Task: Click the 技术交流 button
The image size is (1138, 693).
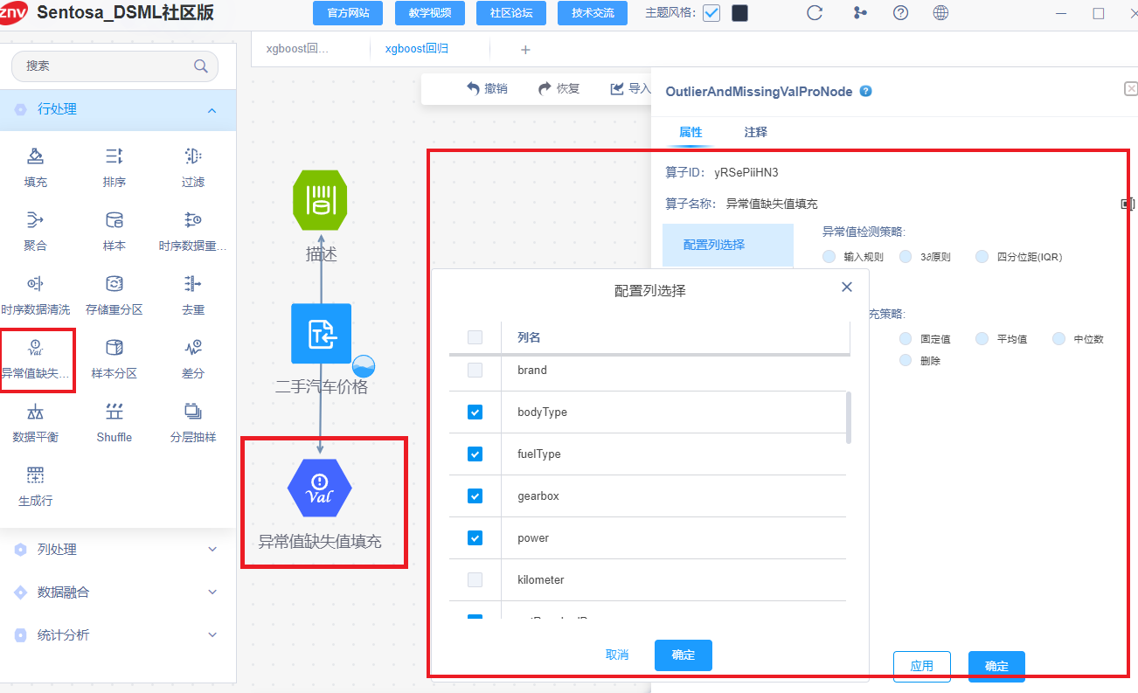Action: click(x=593, y=13)
